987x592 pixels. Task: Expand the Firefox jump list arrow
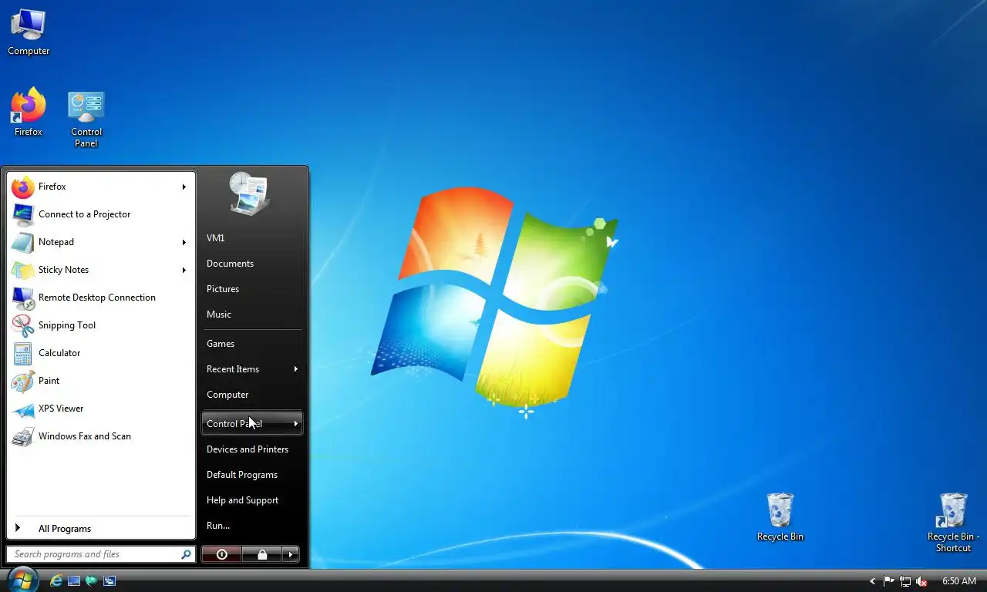pos(184,187)
